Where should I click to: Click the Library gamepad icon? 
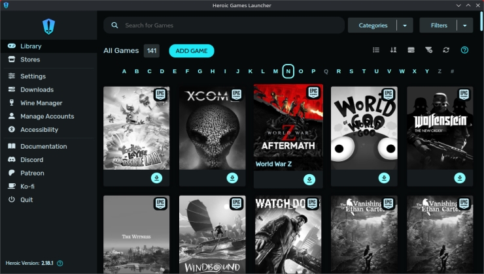tap(12, 46)
